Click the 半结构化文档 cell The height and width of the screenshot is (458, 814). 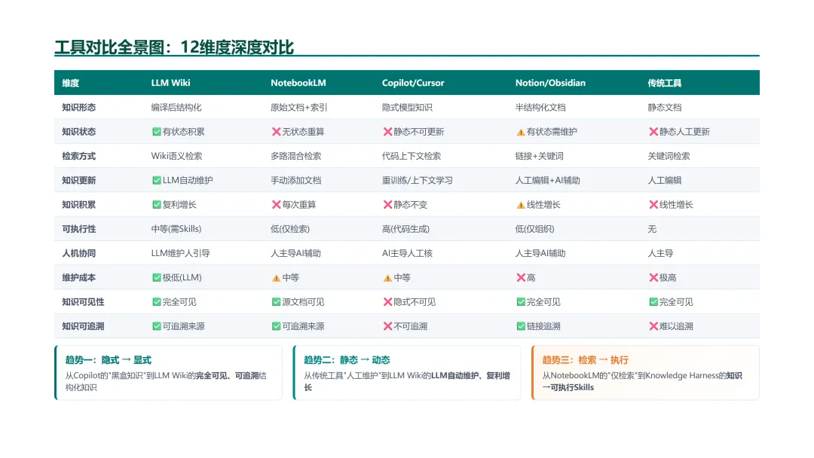[540, 108]
